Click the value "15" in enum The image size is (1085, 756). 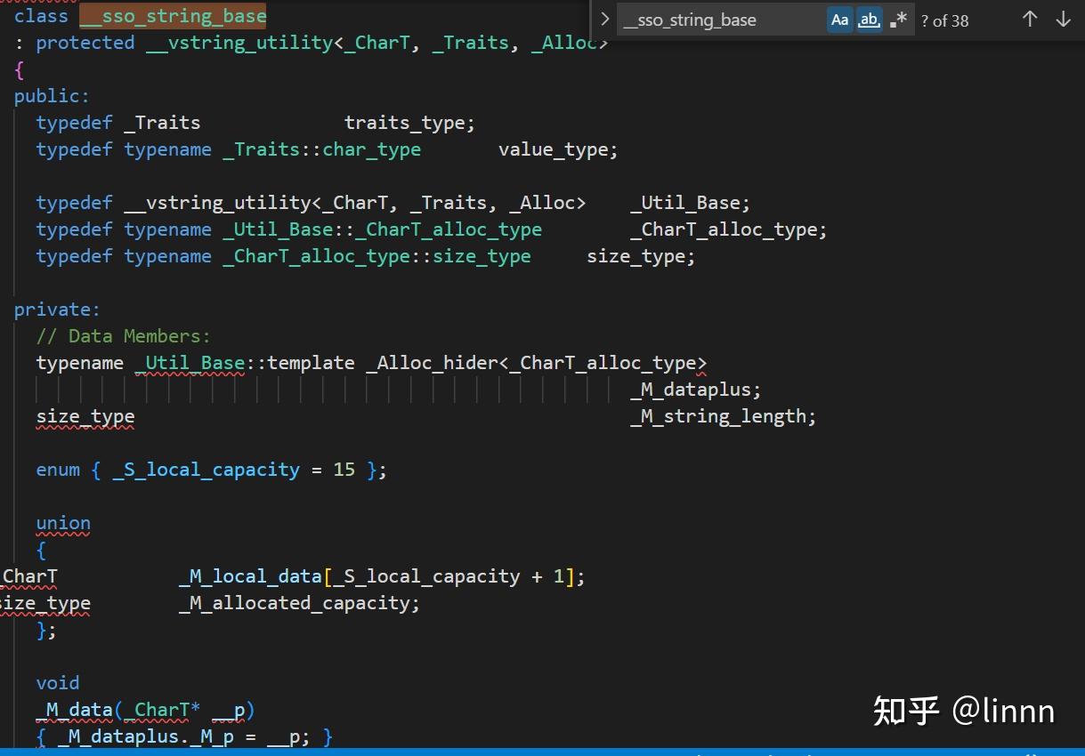pyautogui.click(x=344, y=470)
